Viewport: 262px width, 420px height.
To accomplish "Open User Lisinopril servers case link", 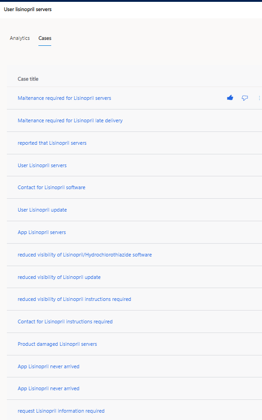I will tap(42, 165).
